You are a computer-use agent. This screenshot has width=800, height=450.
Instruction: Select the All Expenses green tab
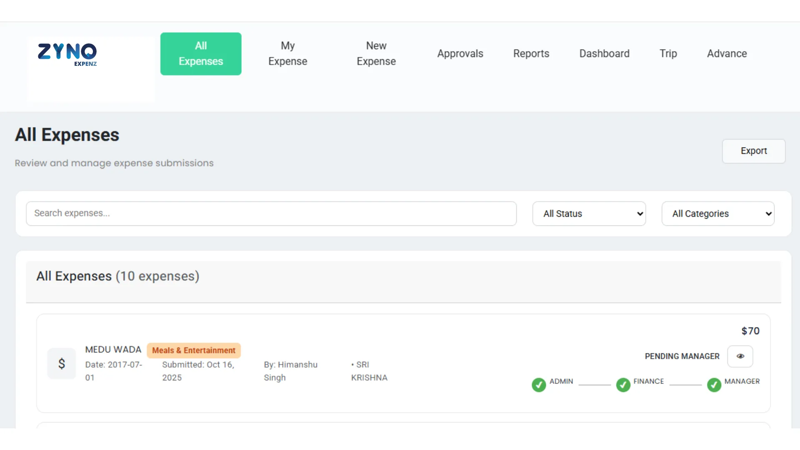pos(201,54)
